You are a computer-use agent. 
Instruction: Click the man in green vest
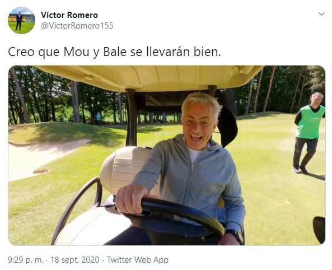(x=309, y=132)
